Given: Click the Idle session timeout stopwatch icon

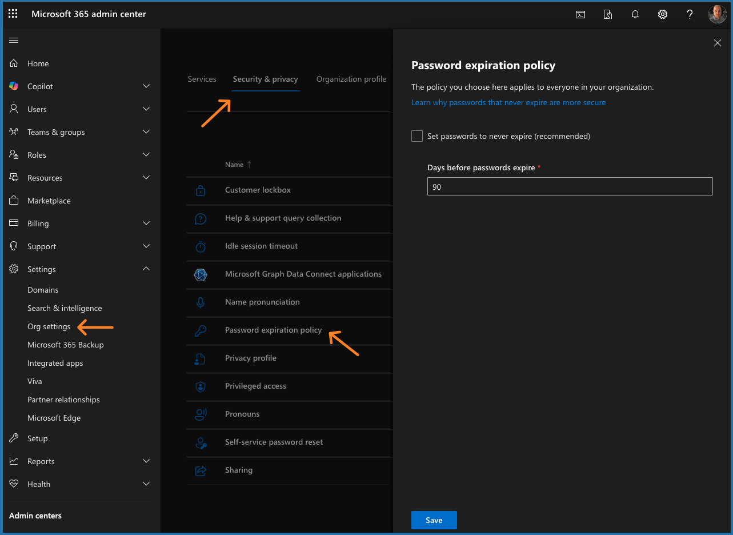Looking at the screenshot, I should (201, 246).
